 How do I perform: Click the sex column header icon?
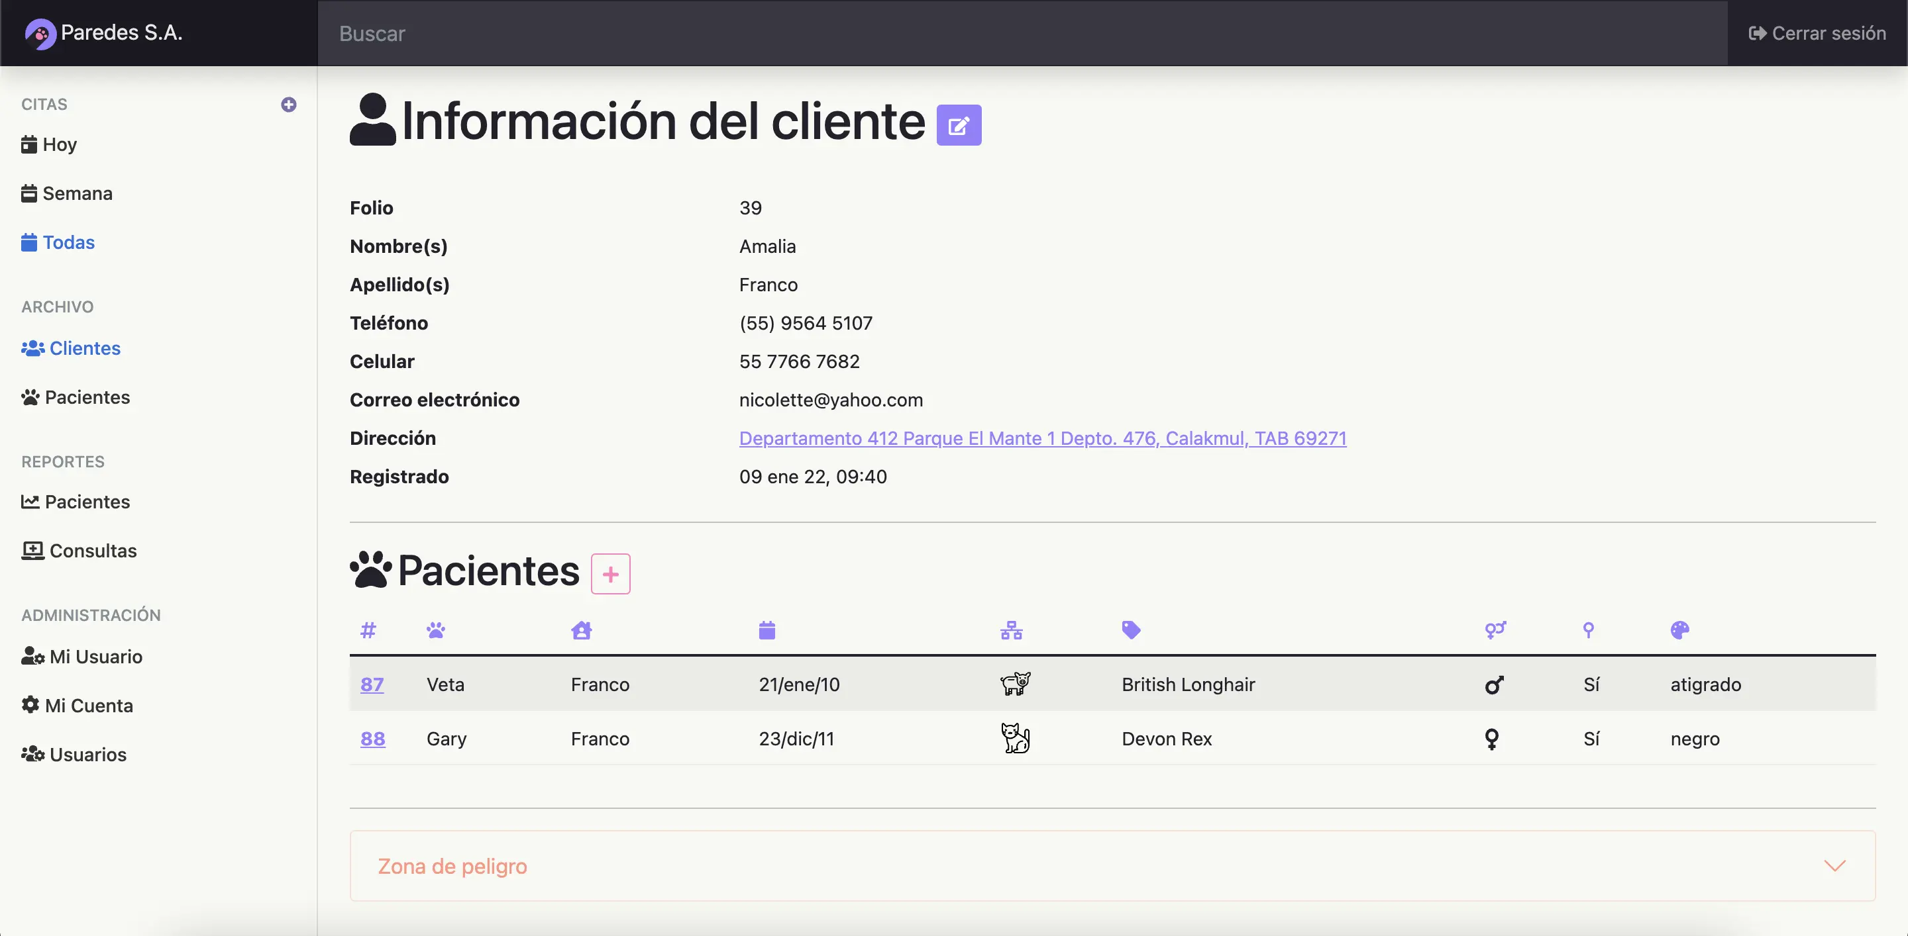1495,630
